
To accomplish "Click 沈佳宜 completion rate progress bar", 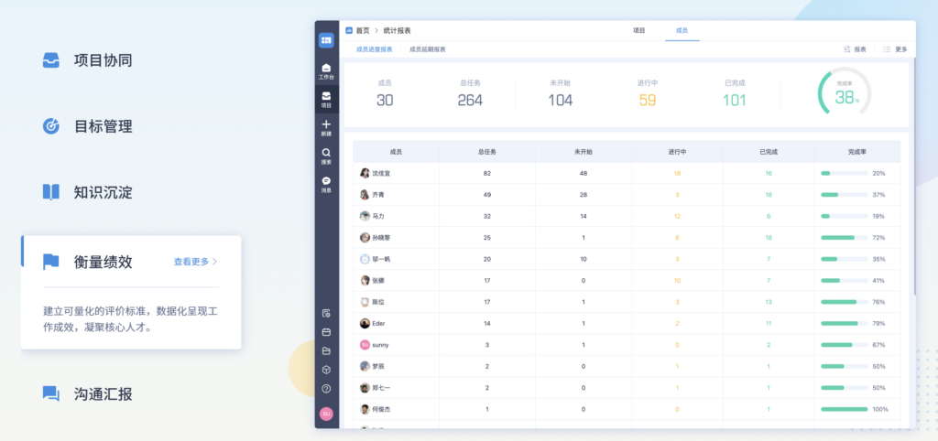I will point(844,173).
